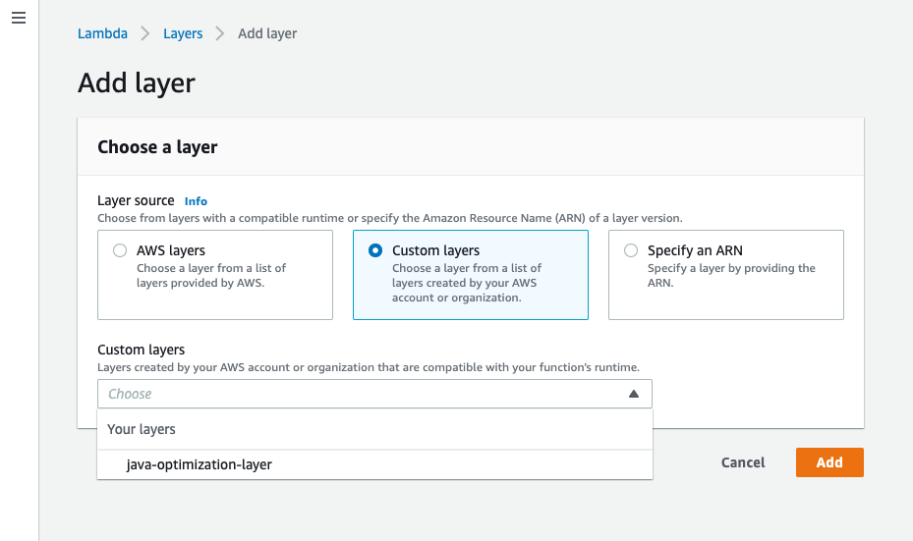Viewport: 913px width, 541px height.
Task: Click the chevron before Add layer breadcrumb
Action: coord(219,33)
